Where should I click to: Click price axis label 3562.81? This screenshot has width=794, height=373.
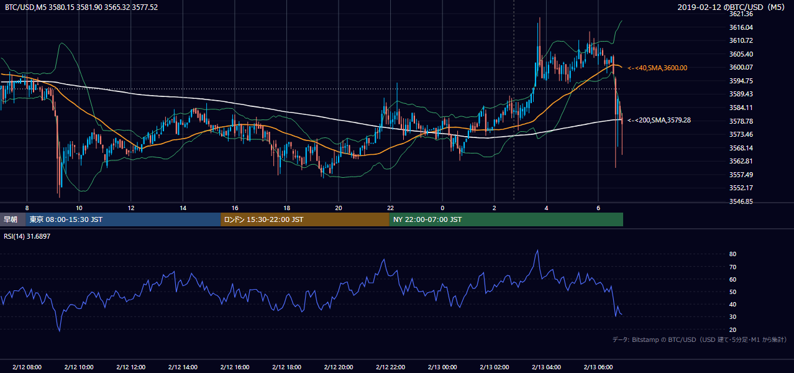[741, 161]
